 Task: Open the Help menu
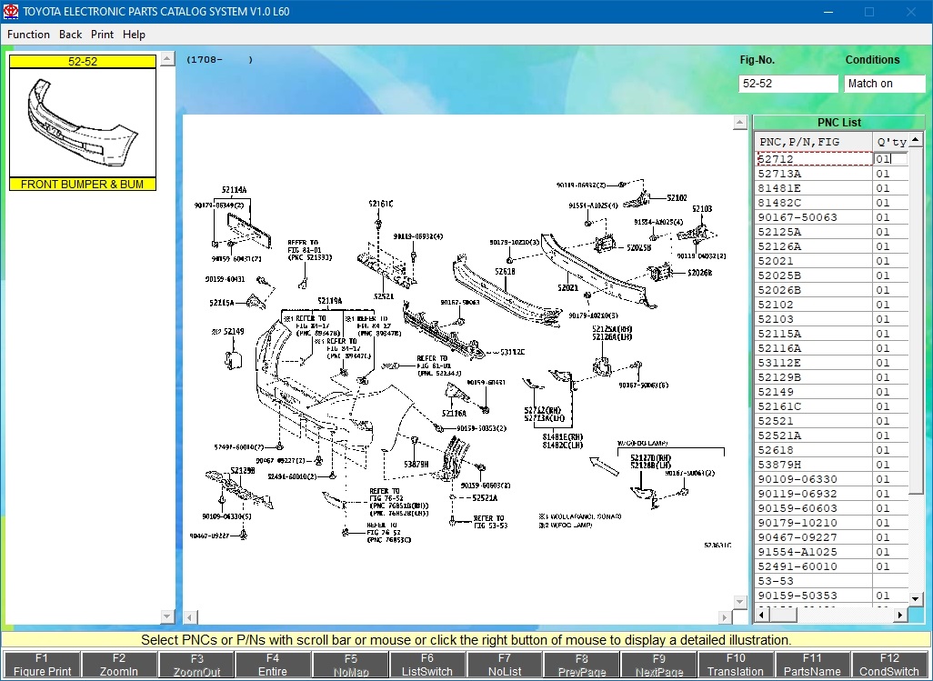[134, 35]
